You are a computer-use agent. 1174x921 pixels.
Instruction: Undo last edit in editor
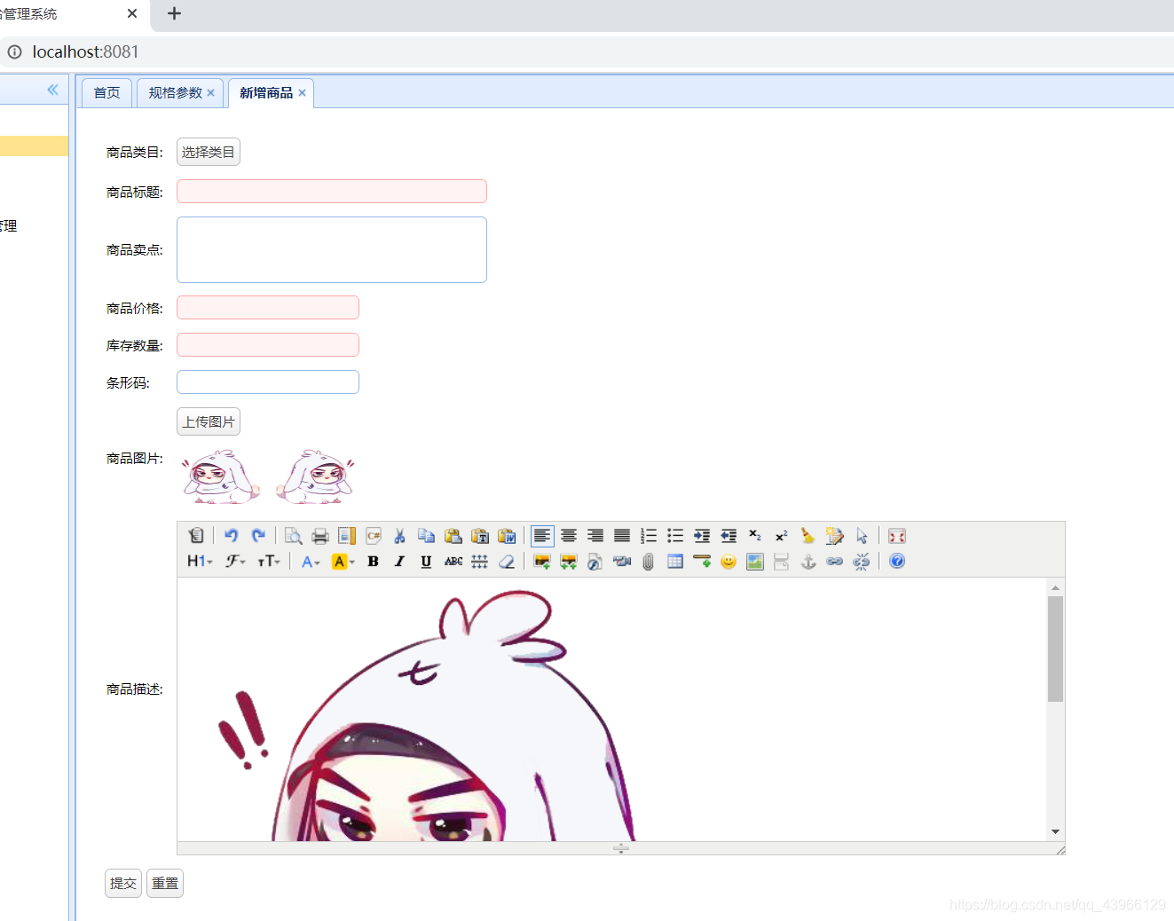(232, 536)
